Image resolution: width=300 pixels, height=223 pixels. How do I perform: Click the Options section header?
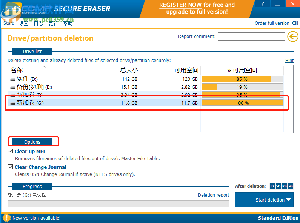tap(32, 142)
